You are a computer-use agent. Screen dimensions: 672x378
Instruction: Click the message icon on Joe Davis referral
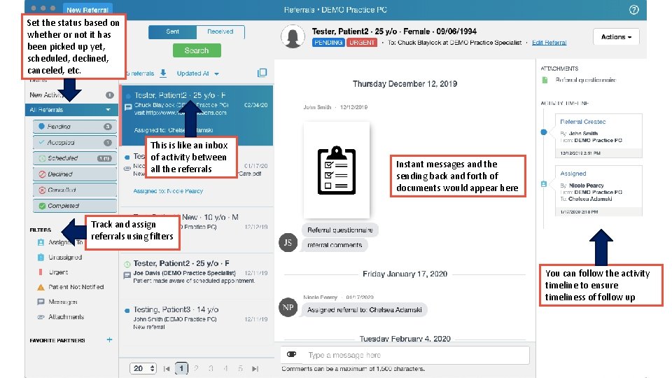(x=127, y=275)
